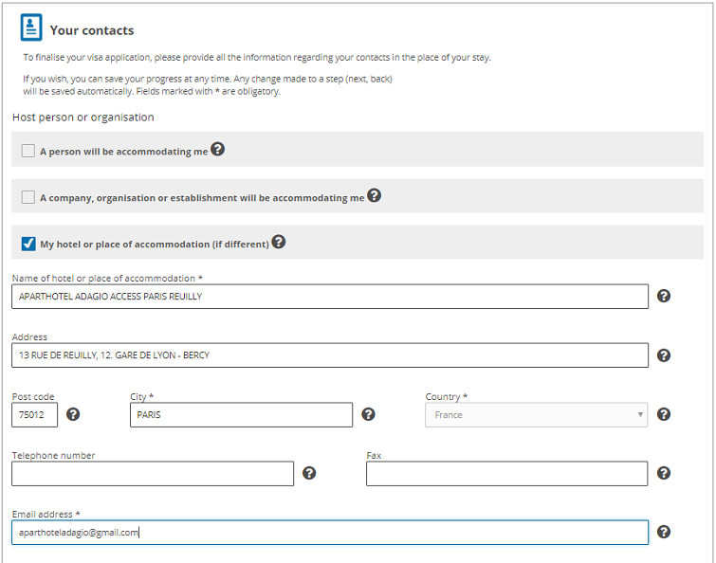Select the City field containing PARIS
The height and width of the screenshot is (563, 716).
point(241,415)
